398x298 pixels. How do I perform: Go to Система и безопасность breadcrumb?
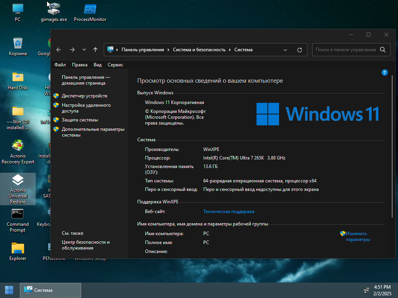pos(199,50)
